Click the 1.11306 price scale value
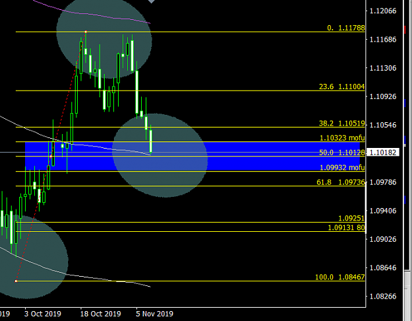The image size is (412, 321). (x=383, y=68)
